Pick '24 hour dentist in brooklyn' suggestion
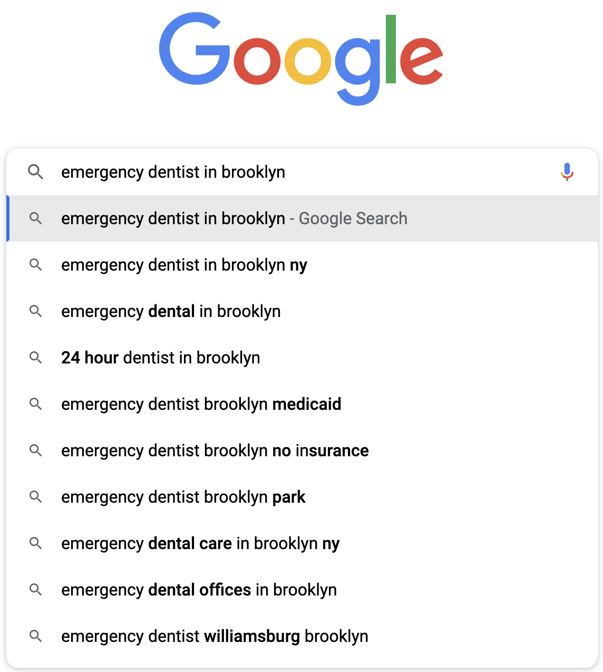Image resolution: width=603 pixels, height=672 pixels. [302, 358]
